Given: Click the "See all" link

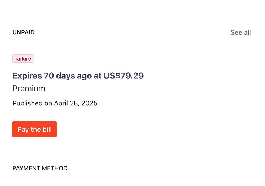Looking at the screenshot, I should [240, 32].
